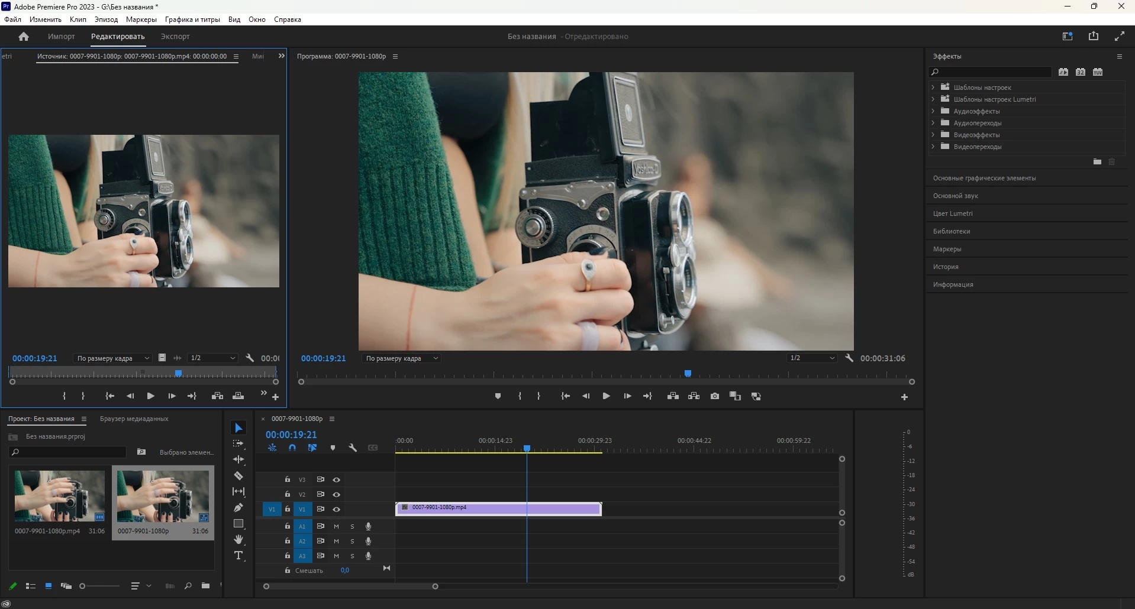1135x609 pixels.
Task: Select the Type tool
Action: click(x=238, y=555)
